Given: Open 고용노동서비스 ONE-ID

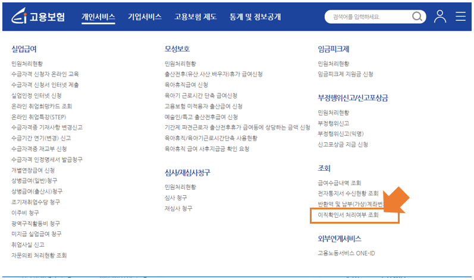Looking at the screenshot, I should 346,253.
